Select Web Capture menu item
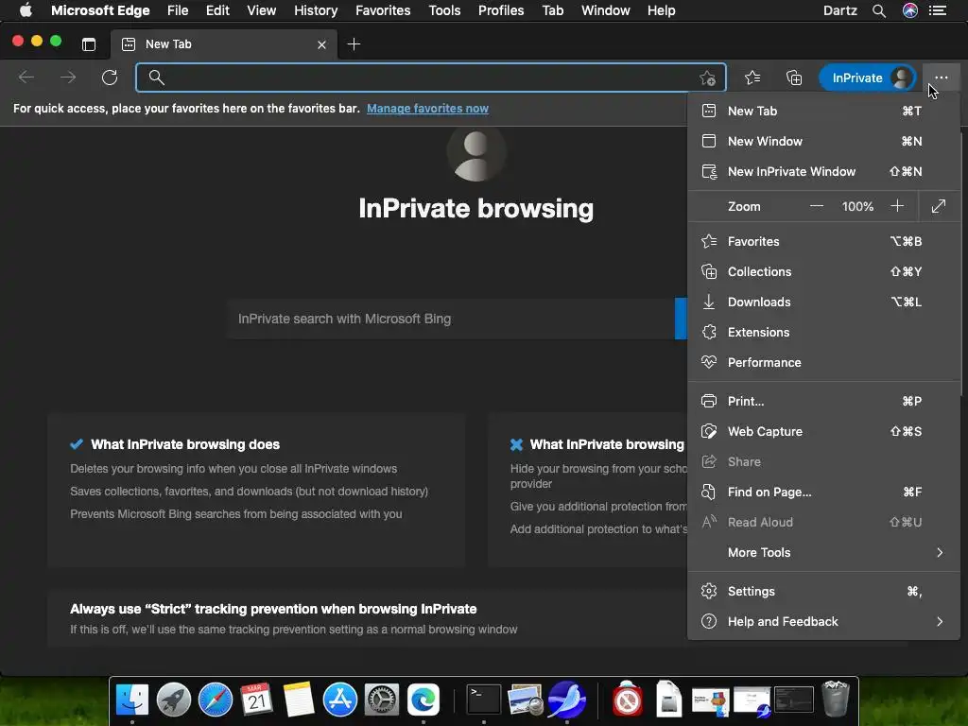The height and width of the screenshot is (726, 968). click(x=823, y=431)
